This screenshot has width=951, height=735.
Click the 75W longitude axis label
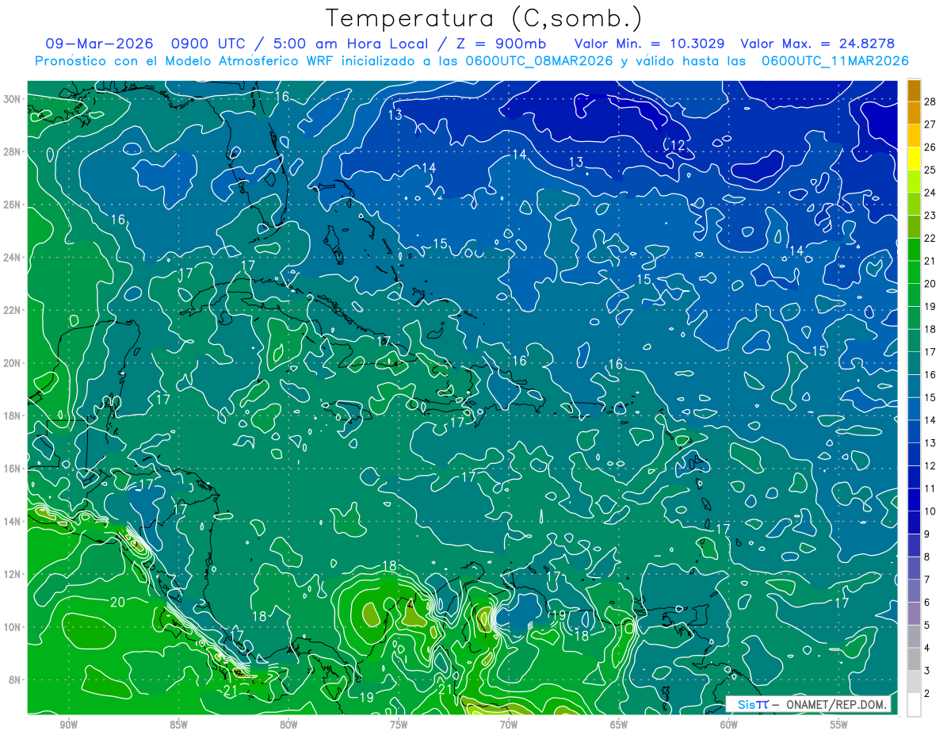(399, 725)
